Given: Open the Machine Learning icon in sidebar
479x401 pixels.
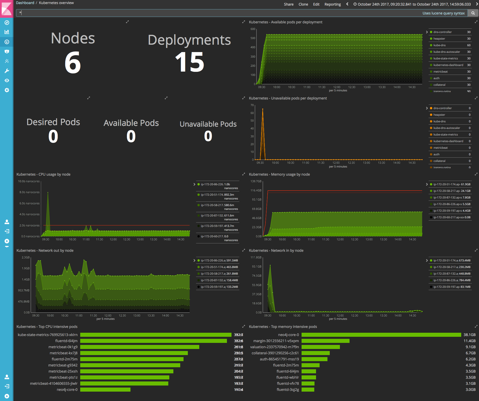Looking at the screenshot, I should (x=7, y=61).
